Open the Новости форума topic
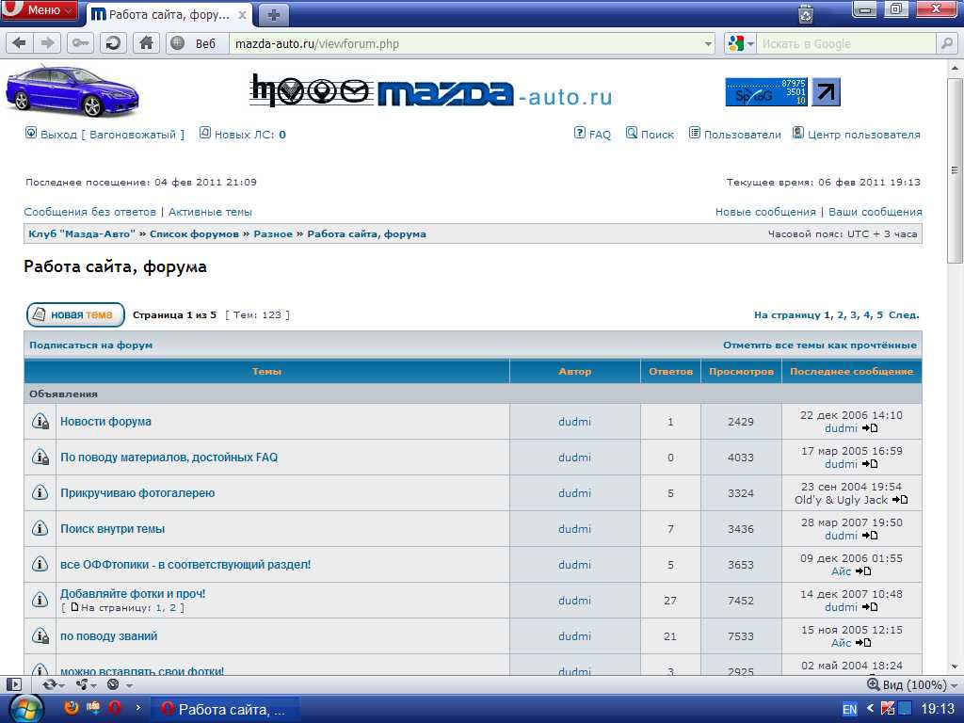 [105, 422]
